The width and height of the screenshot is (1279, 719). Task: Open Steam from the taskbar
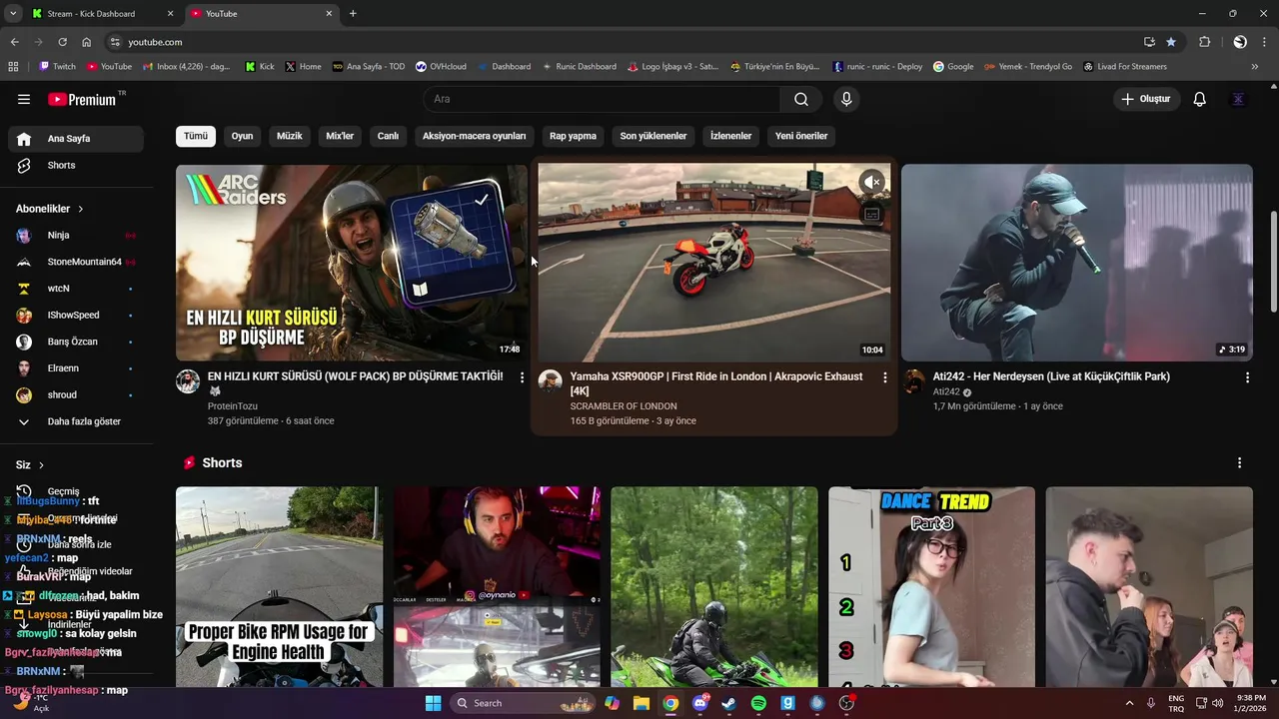point(729,703)
